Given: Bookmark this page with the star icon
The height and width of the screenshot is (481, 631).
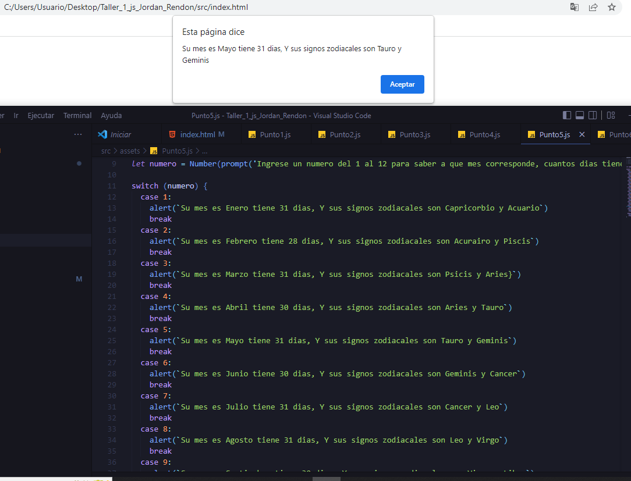Looking at the screenshot, I should pos(612,7).
